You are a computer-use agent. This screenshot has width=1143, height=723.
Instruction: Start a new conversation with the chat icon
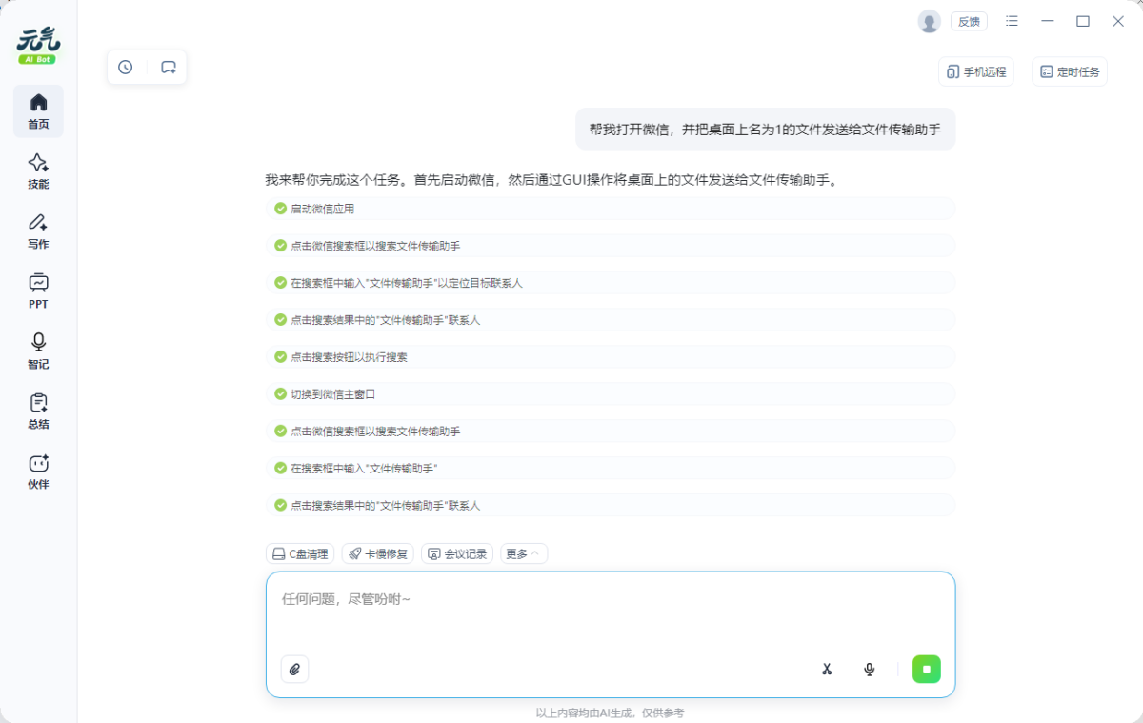point(169,67)
